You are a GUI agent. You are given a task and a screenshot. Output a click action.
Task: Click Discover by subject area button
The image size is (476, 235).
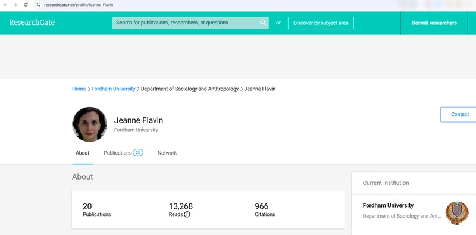(x=321, y=23)
